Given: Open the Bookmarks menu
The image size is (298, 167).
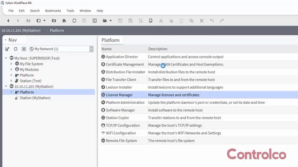Looking at the screenshot, I should pyautogui.click(x=53, y=11).
